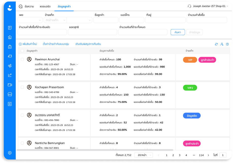Click avatar icon of ชนวรรณ มงคลภักดี
Screen dimensions: 233x163
point(29,115)
